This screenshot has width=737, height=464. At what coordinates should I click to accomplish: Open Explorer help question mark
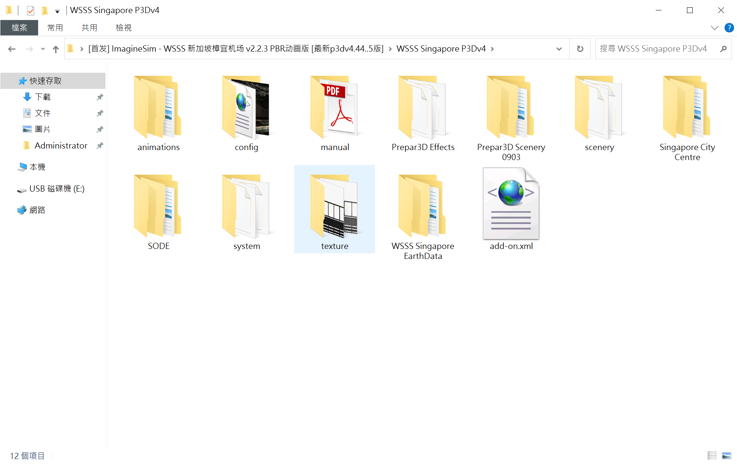(x=729, y=28)
